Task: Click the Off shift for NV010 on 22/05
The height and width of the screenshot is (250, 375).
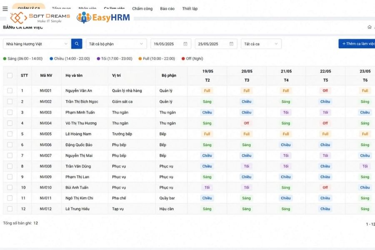Action: (x=325, y=187)
